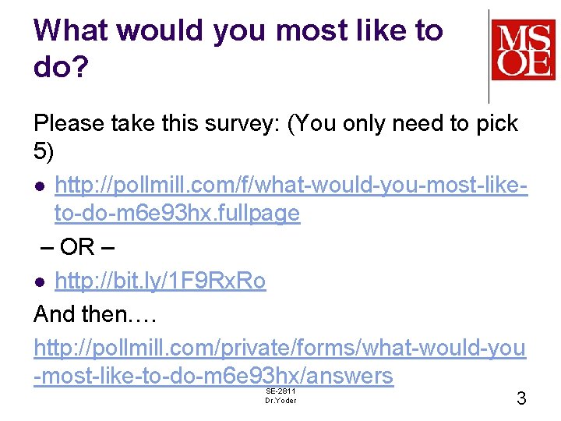Image resolution: width=561 pixels, height=421 pixels.
Task: Click the 'And then….' text
Action: (95, 314)
